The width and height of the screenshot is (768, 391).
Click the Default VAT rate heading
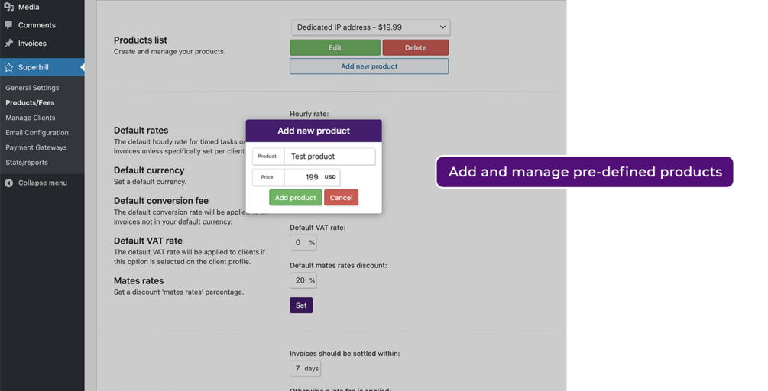[x=148, y=241]
